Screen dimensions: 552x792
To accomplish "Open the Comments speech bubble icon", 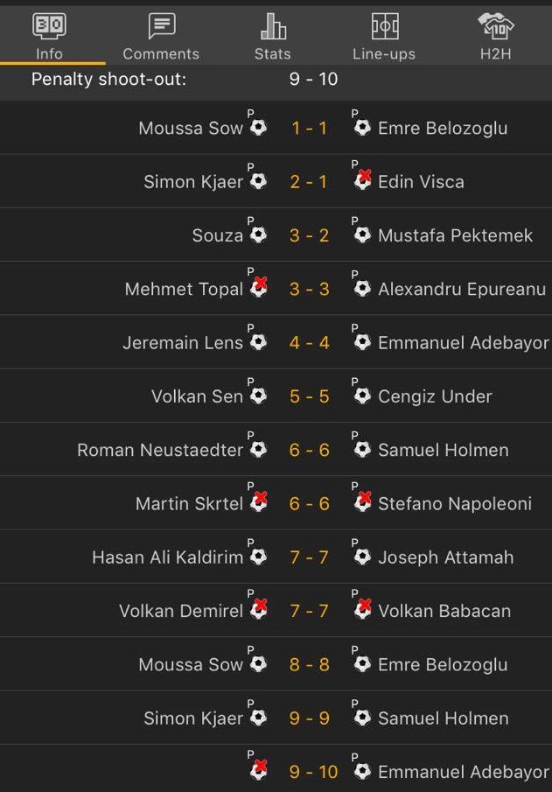I will point(161,25).
